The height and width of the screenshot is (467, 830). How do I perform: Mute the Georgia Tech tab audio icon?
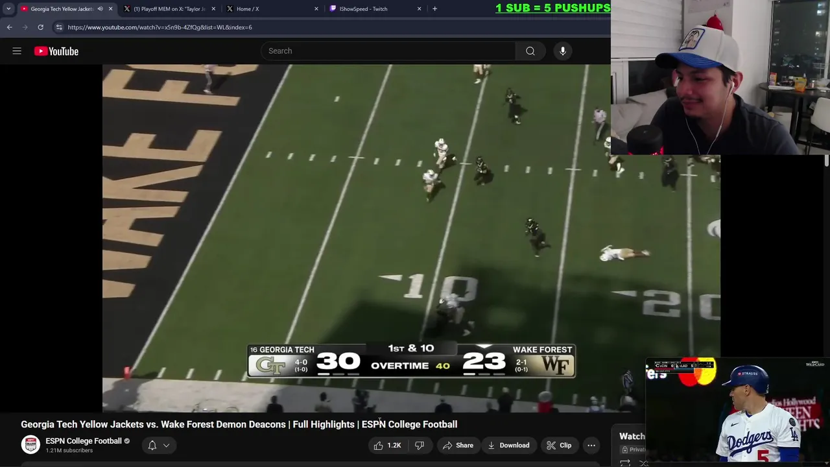100,9
